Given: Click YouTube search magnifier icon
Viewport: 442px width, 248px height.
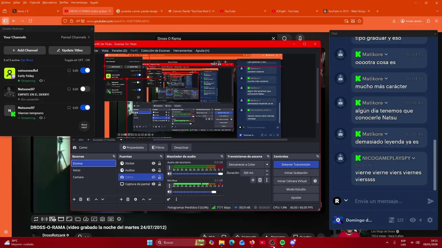Looking at the screenshot, I should pos(285,39).
